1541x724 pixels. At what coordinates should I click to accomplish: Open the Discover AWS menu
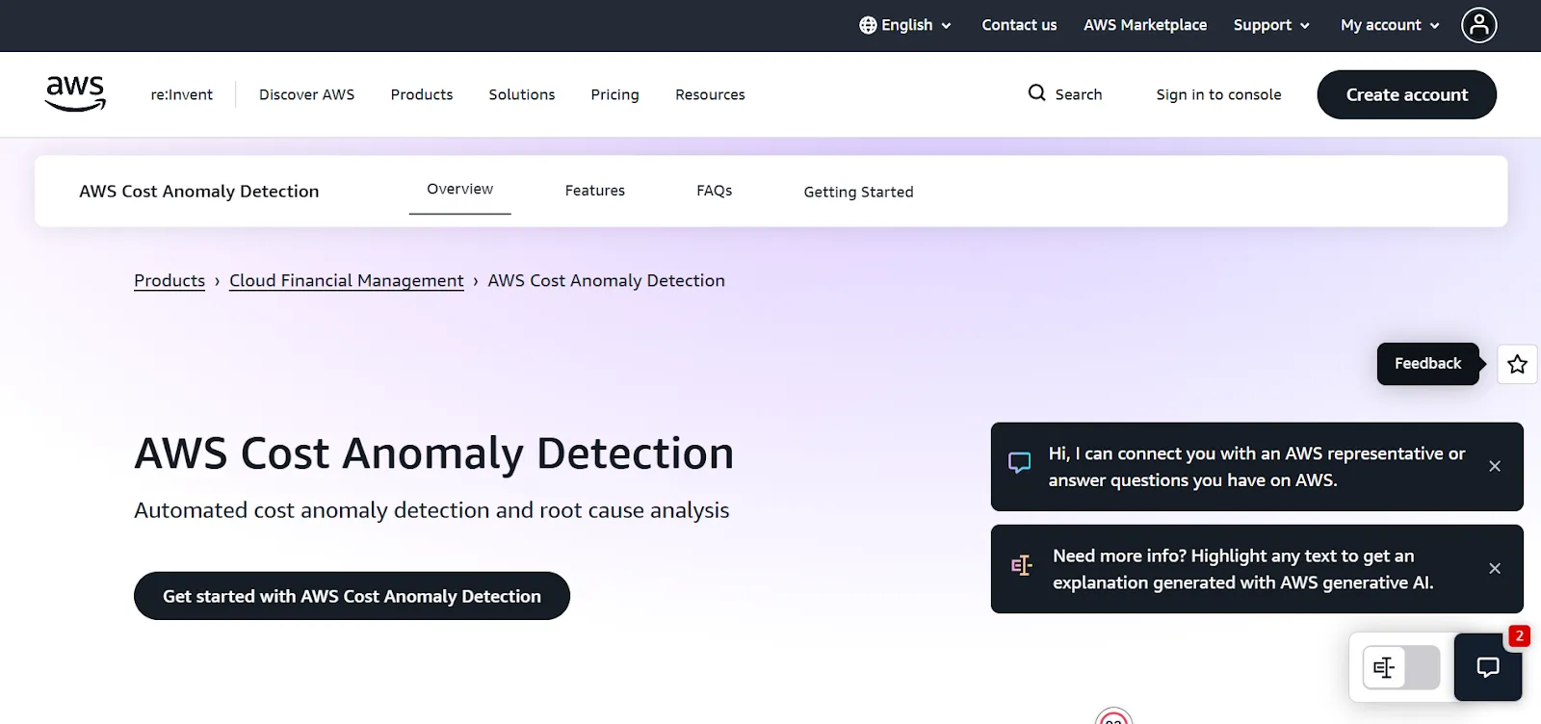pyautogui.click(x=306, y=94)
